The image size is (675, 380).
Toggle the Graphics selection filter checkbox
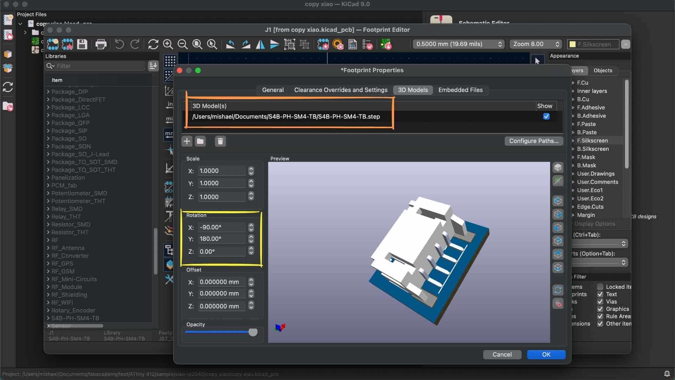tap(600, 309)
